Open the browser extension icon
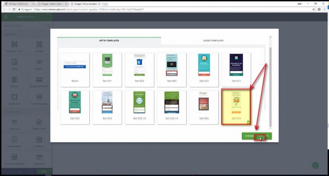 coord(319,10)
